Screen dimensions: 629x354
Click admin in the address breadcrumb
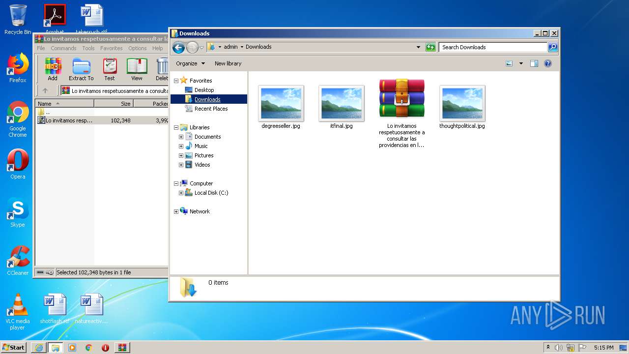[230, 47]
